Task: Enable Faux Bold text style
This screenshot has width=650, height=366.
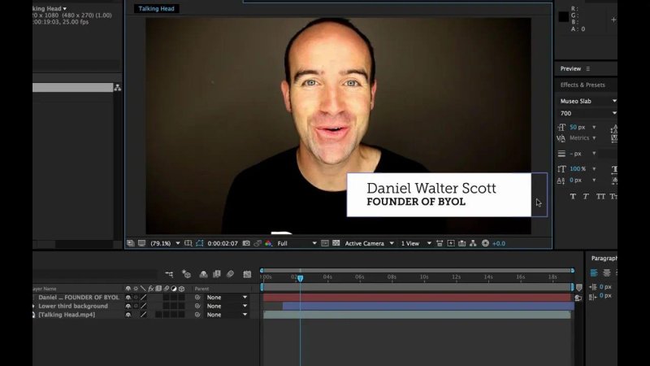Action: [573, 196]
